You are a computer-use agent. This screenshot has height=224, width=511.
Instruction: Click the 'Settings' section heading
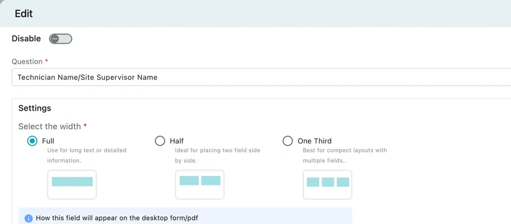click(x=35, y=108)
